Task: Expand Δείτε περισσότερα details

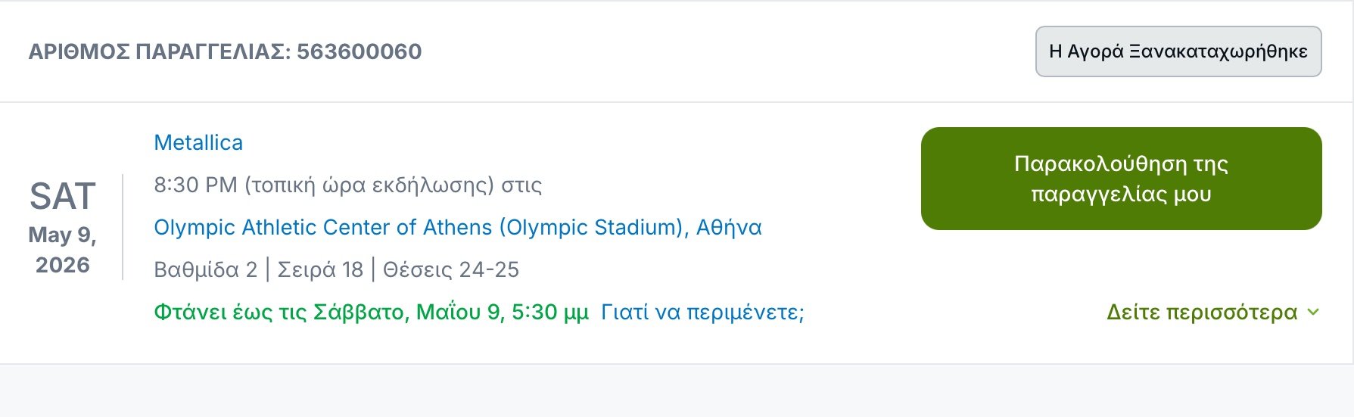Action: tap(1212, 312)
